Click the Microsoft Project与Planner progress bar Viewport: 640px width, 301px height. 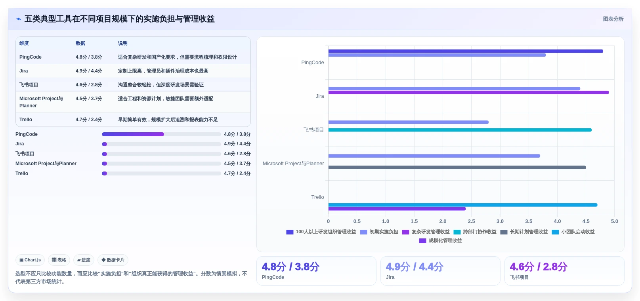tap(161, 164)
